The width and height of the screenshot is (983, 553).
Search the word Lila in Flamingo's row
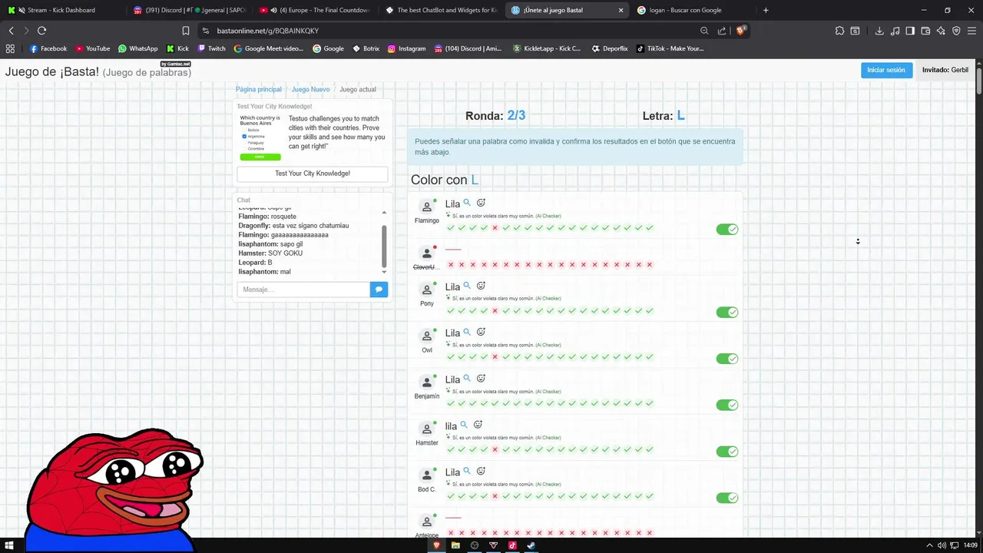tap(467, 203)
